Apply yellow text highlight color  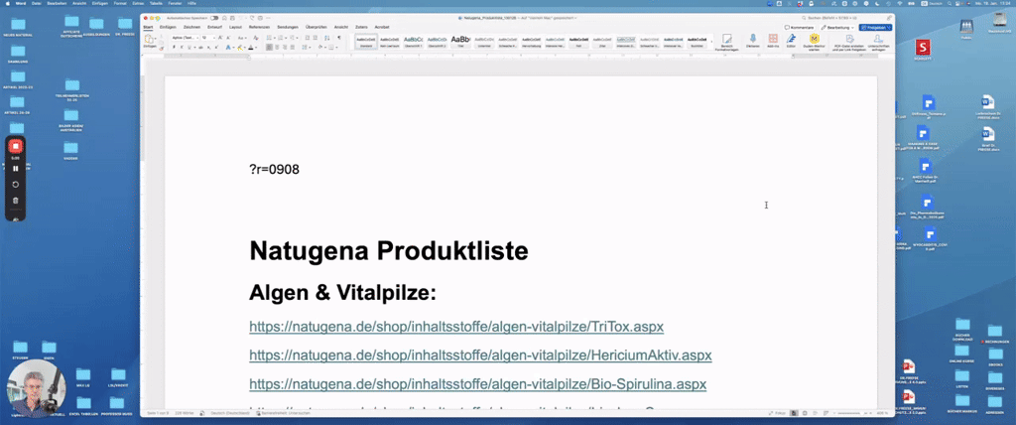(239, 48)
